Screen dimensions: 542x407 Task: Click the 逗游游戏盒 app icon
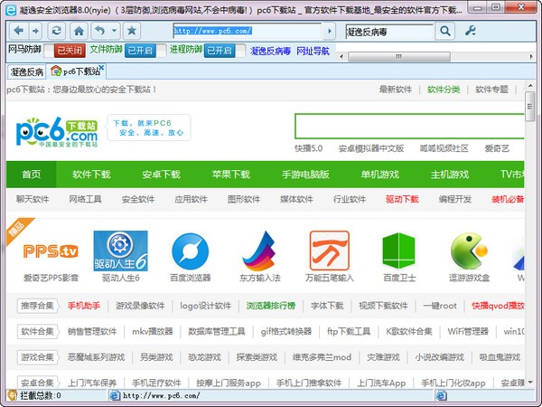[469, 251]
